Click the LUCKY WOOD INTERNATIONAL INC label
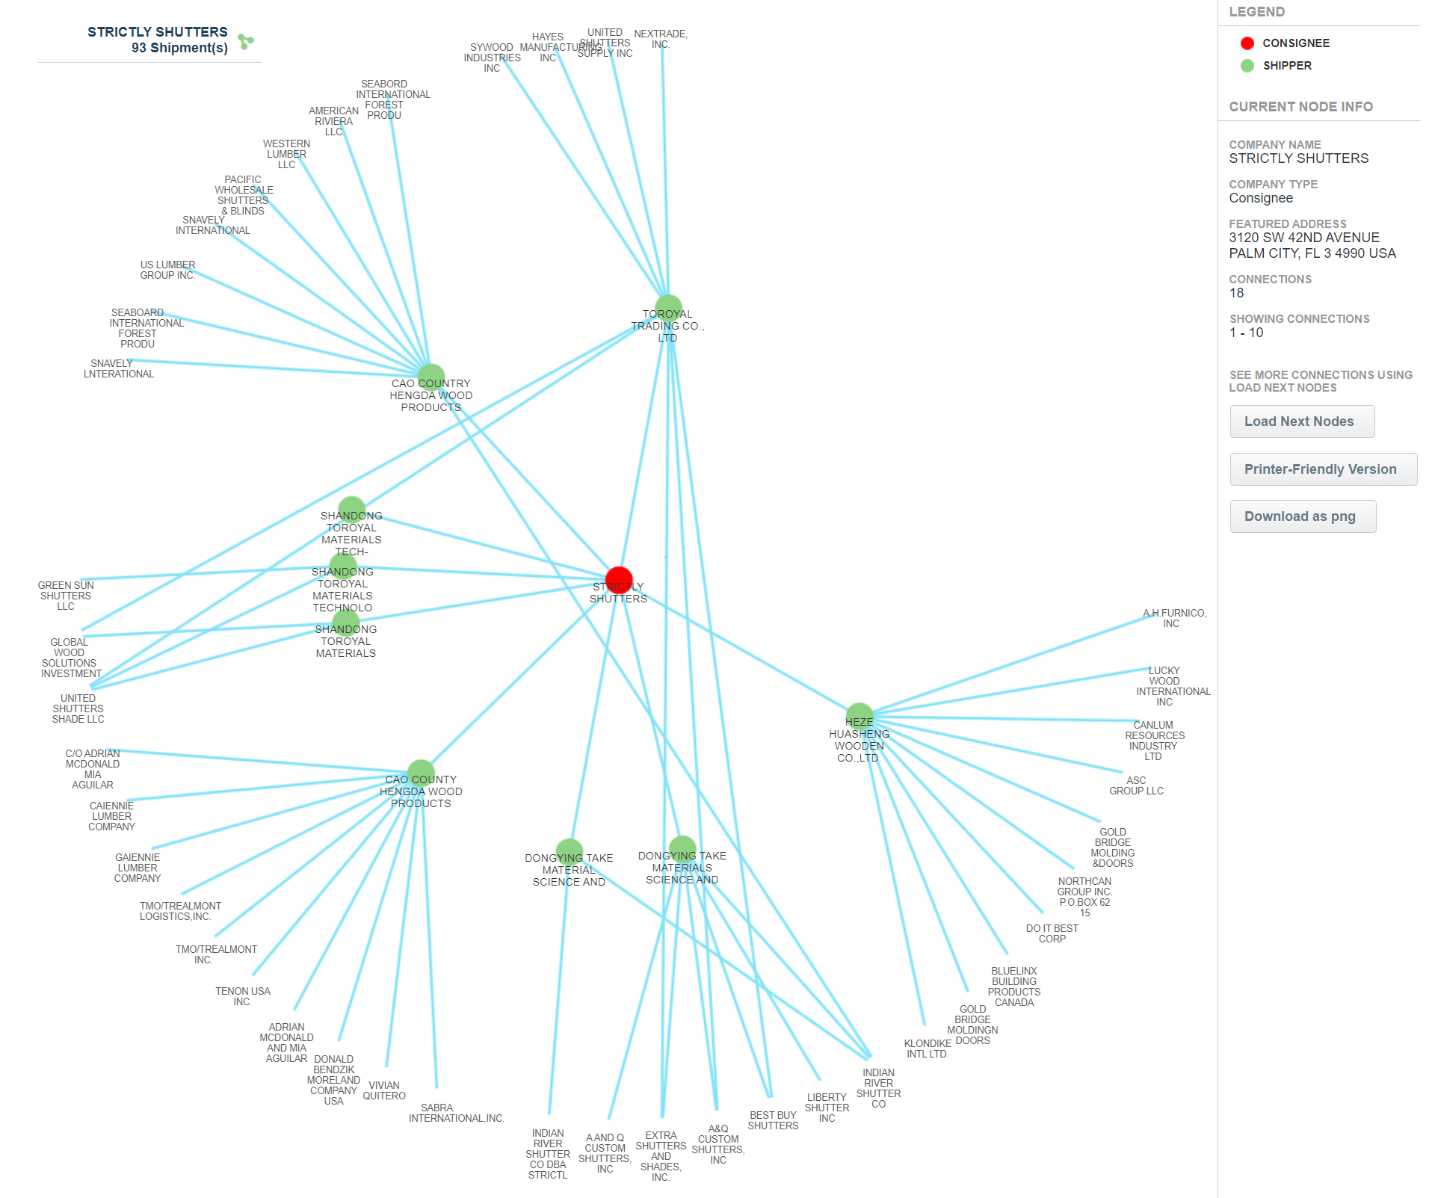This screenshot has width=1435, height=1198. (1173, 686)
